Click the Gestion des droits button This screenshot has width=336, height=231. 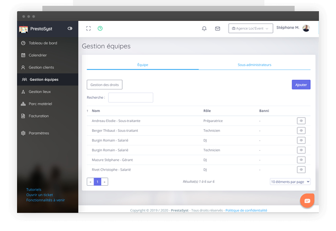tap(105, 85)
